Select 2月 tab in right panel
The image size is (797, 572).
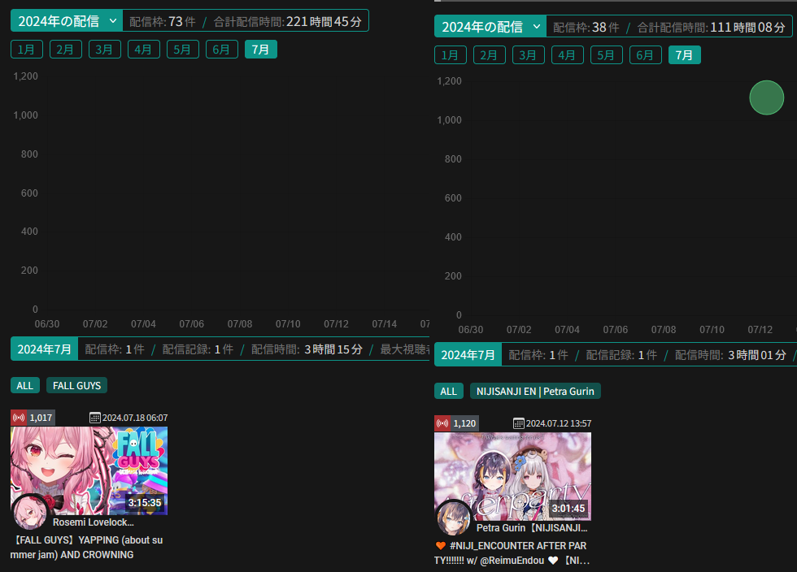pos(490,55)
